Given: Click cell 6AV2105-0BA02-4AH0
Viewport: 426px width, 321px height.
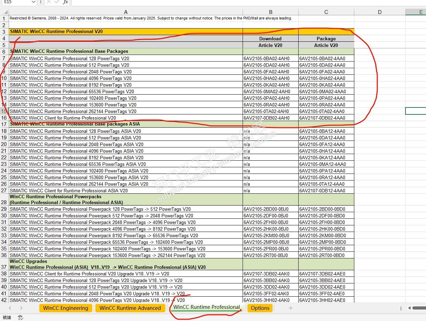Looking at the screenshot, I should tap(270, 58).
